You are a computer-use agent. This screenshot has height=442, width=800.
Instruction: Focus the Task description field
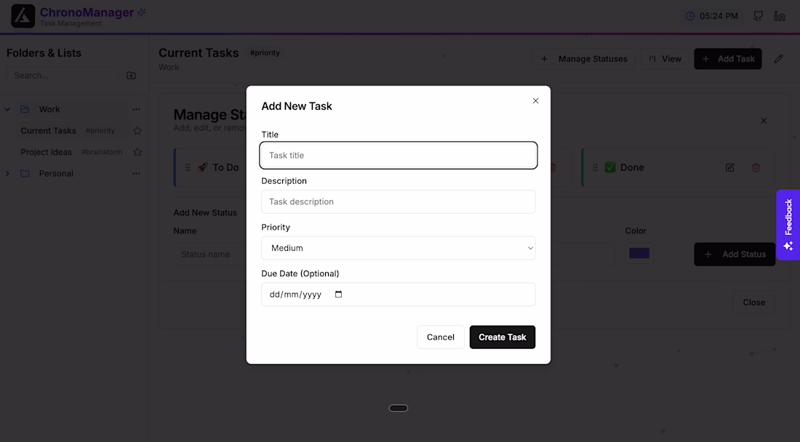[x=399, y=201]
